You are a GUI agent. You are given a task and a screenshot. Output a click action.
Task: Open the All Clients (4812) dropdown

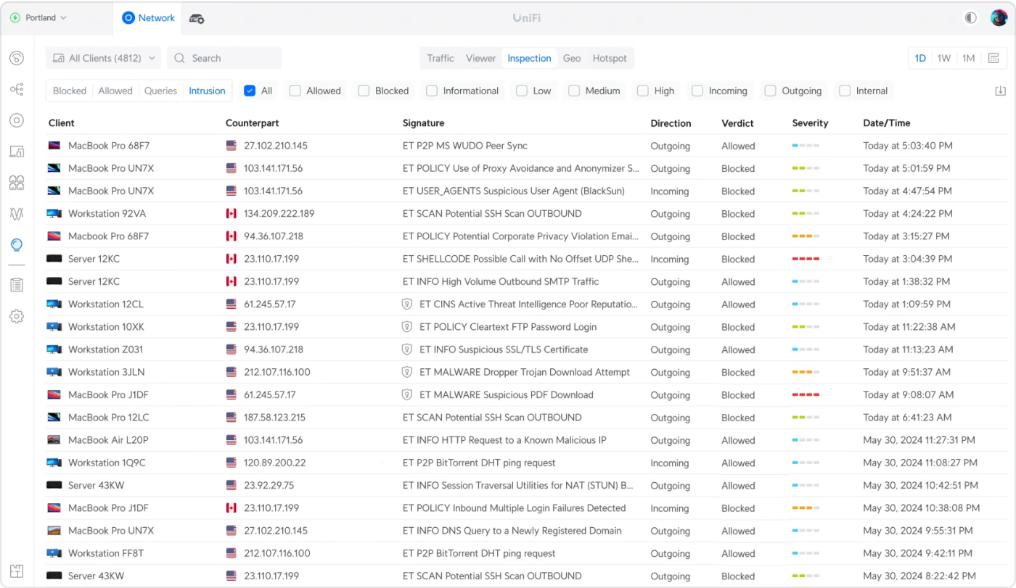pos(103,58)
